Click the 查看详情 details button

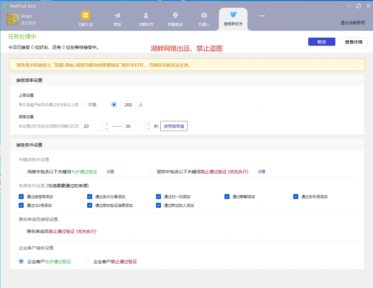[x=354, y=41]
